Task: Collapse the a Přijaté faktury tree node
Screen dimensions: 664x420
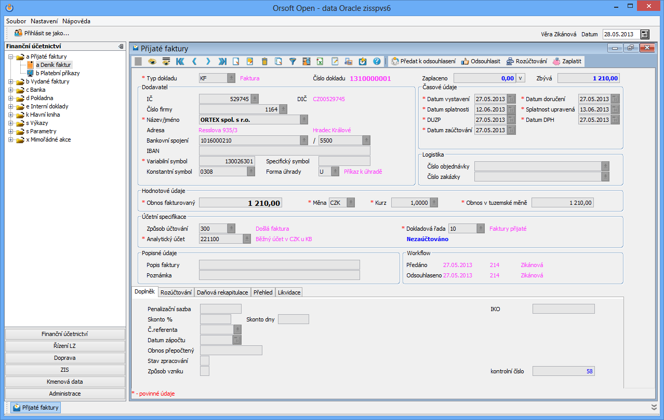Action: pos(11,57)
